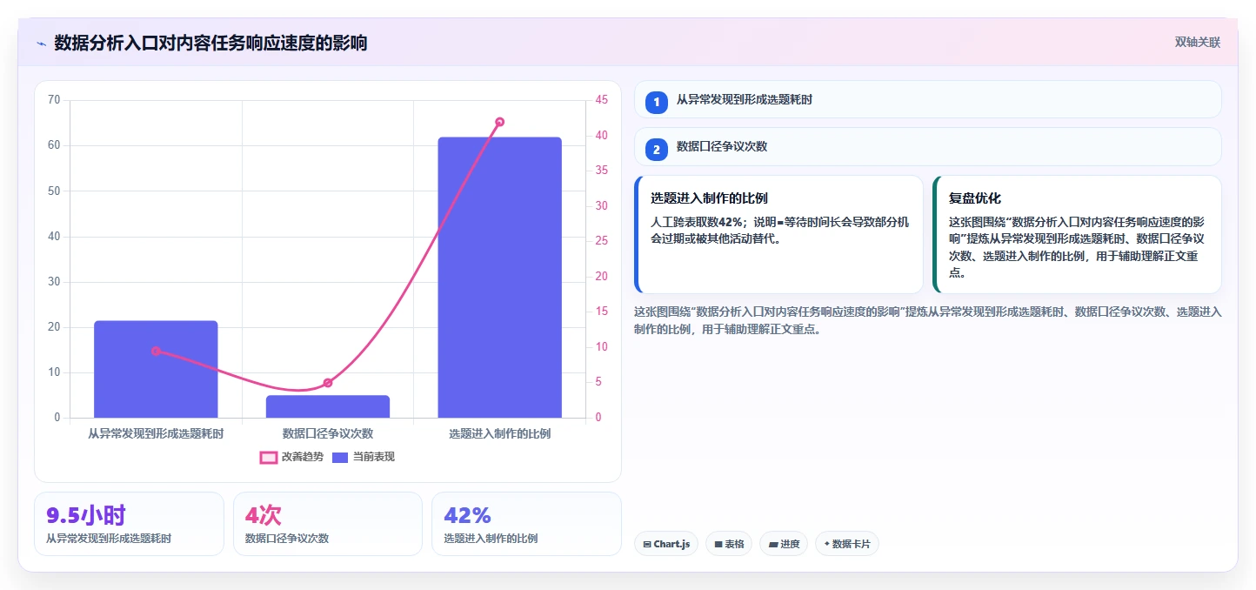Click the 9.5小时 metric card
This screenshot has height=590, width=1256.
point(129,524)
